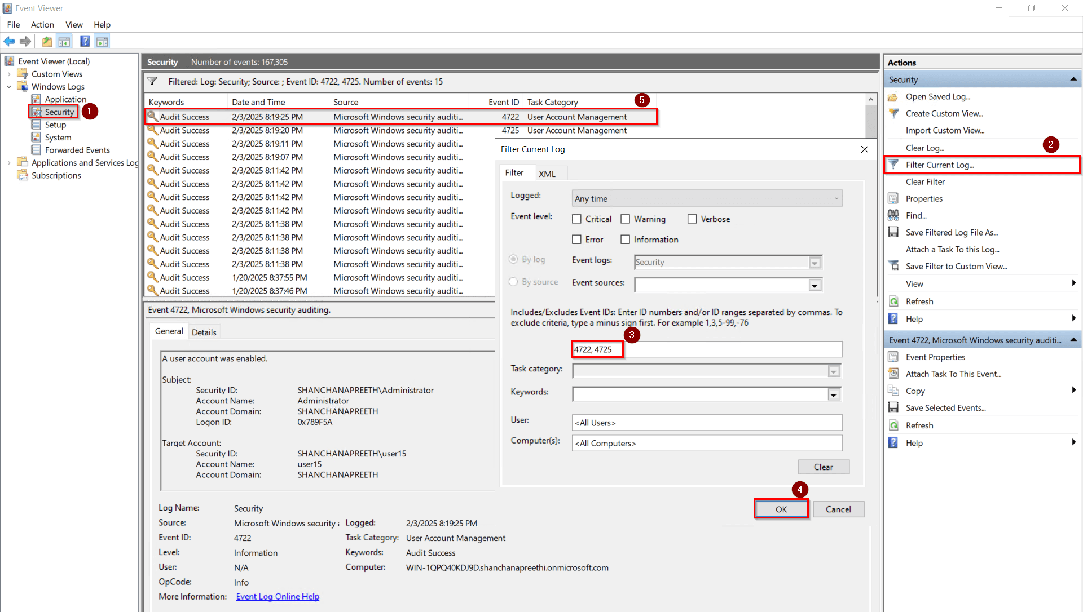The height and width of the screenshot is (612, 1083).
Task: Select the Find action icon
Action: coord(892,215)
